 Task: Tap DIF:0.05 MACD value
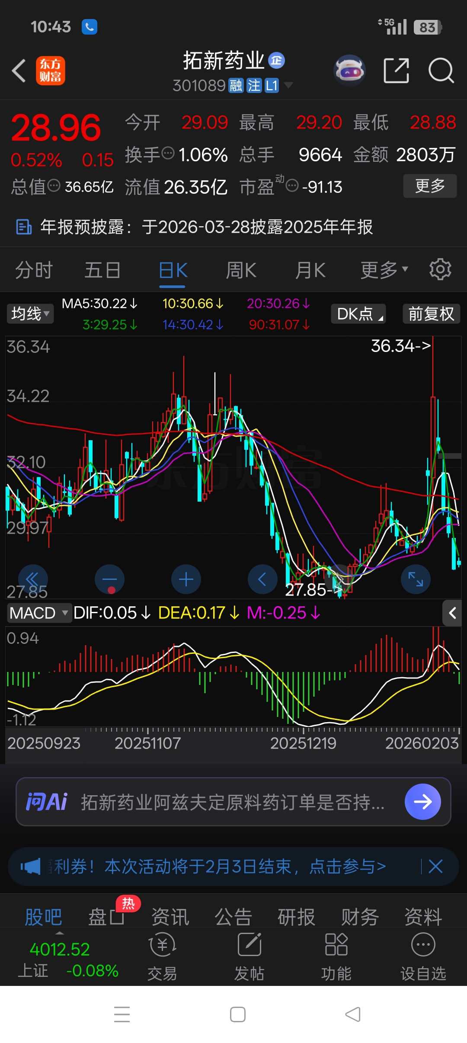tap(112, 613)
